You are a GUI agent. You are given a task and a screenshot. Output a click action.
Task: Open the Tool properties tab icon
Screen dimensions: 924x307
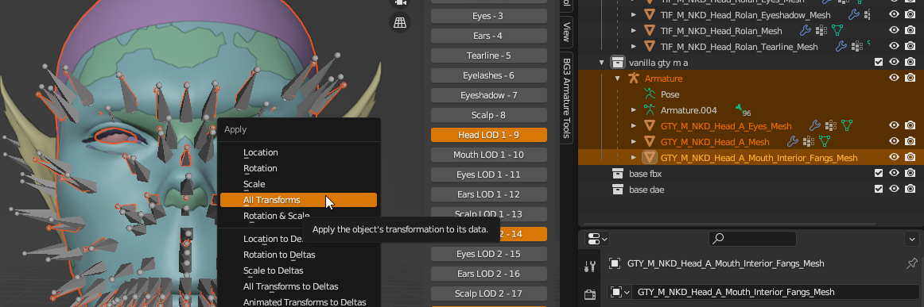(x=590, y=267)
